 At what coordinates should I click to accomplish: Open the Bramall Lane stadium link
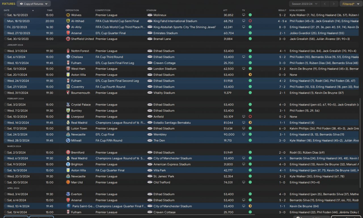(x=162, y=39)
